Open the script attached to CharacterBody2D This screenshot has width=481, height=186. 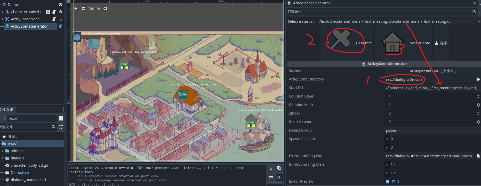54,12
